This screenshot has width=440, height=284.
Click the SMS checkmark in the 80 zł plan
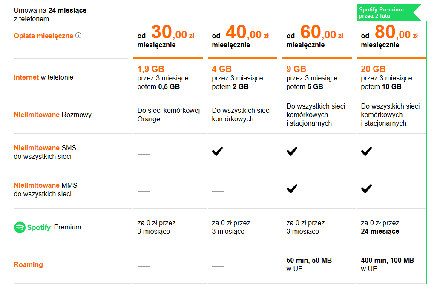(x=366, y=151)
